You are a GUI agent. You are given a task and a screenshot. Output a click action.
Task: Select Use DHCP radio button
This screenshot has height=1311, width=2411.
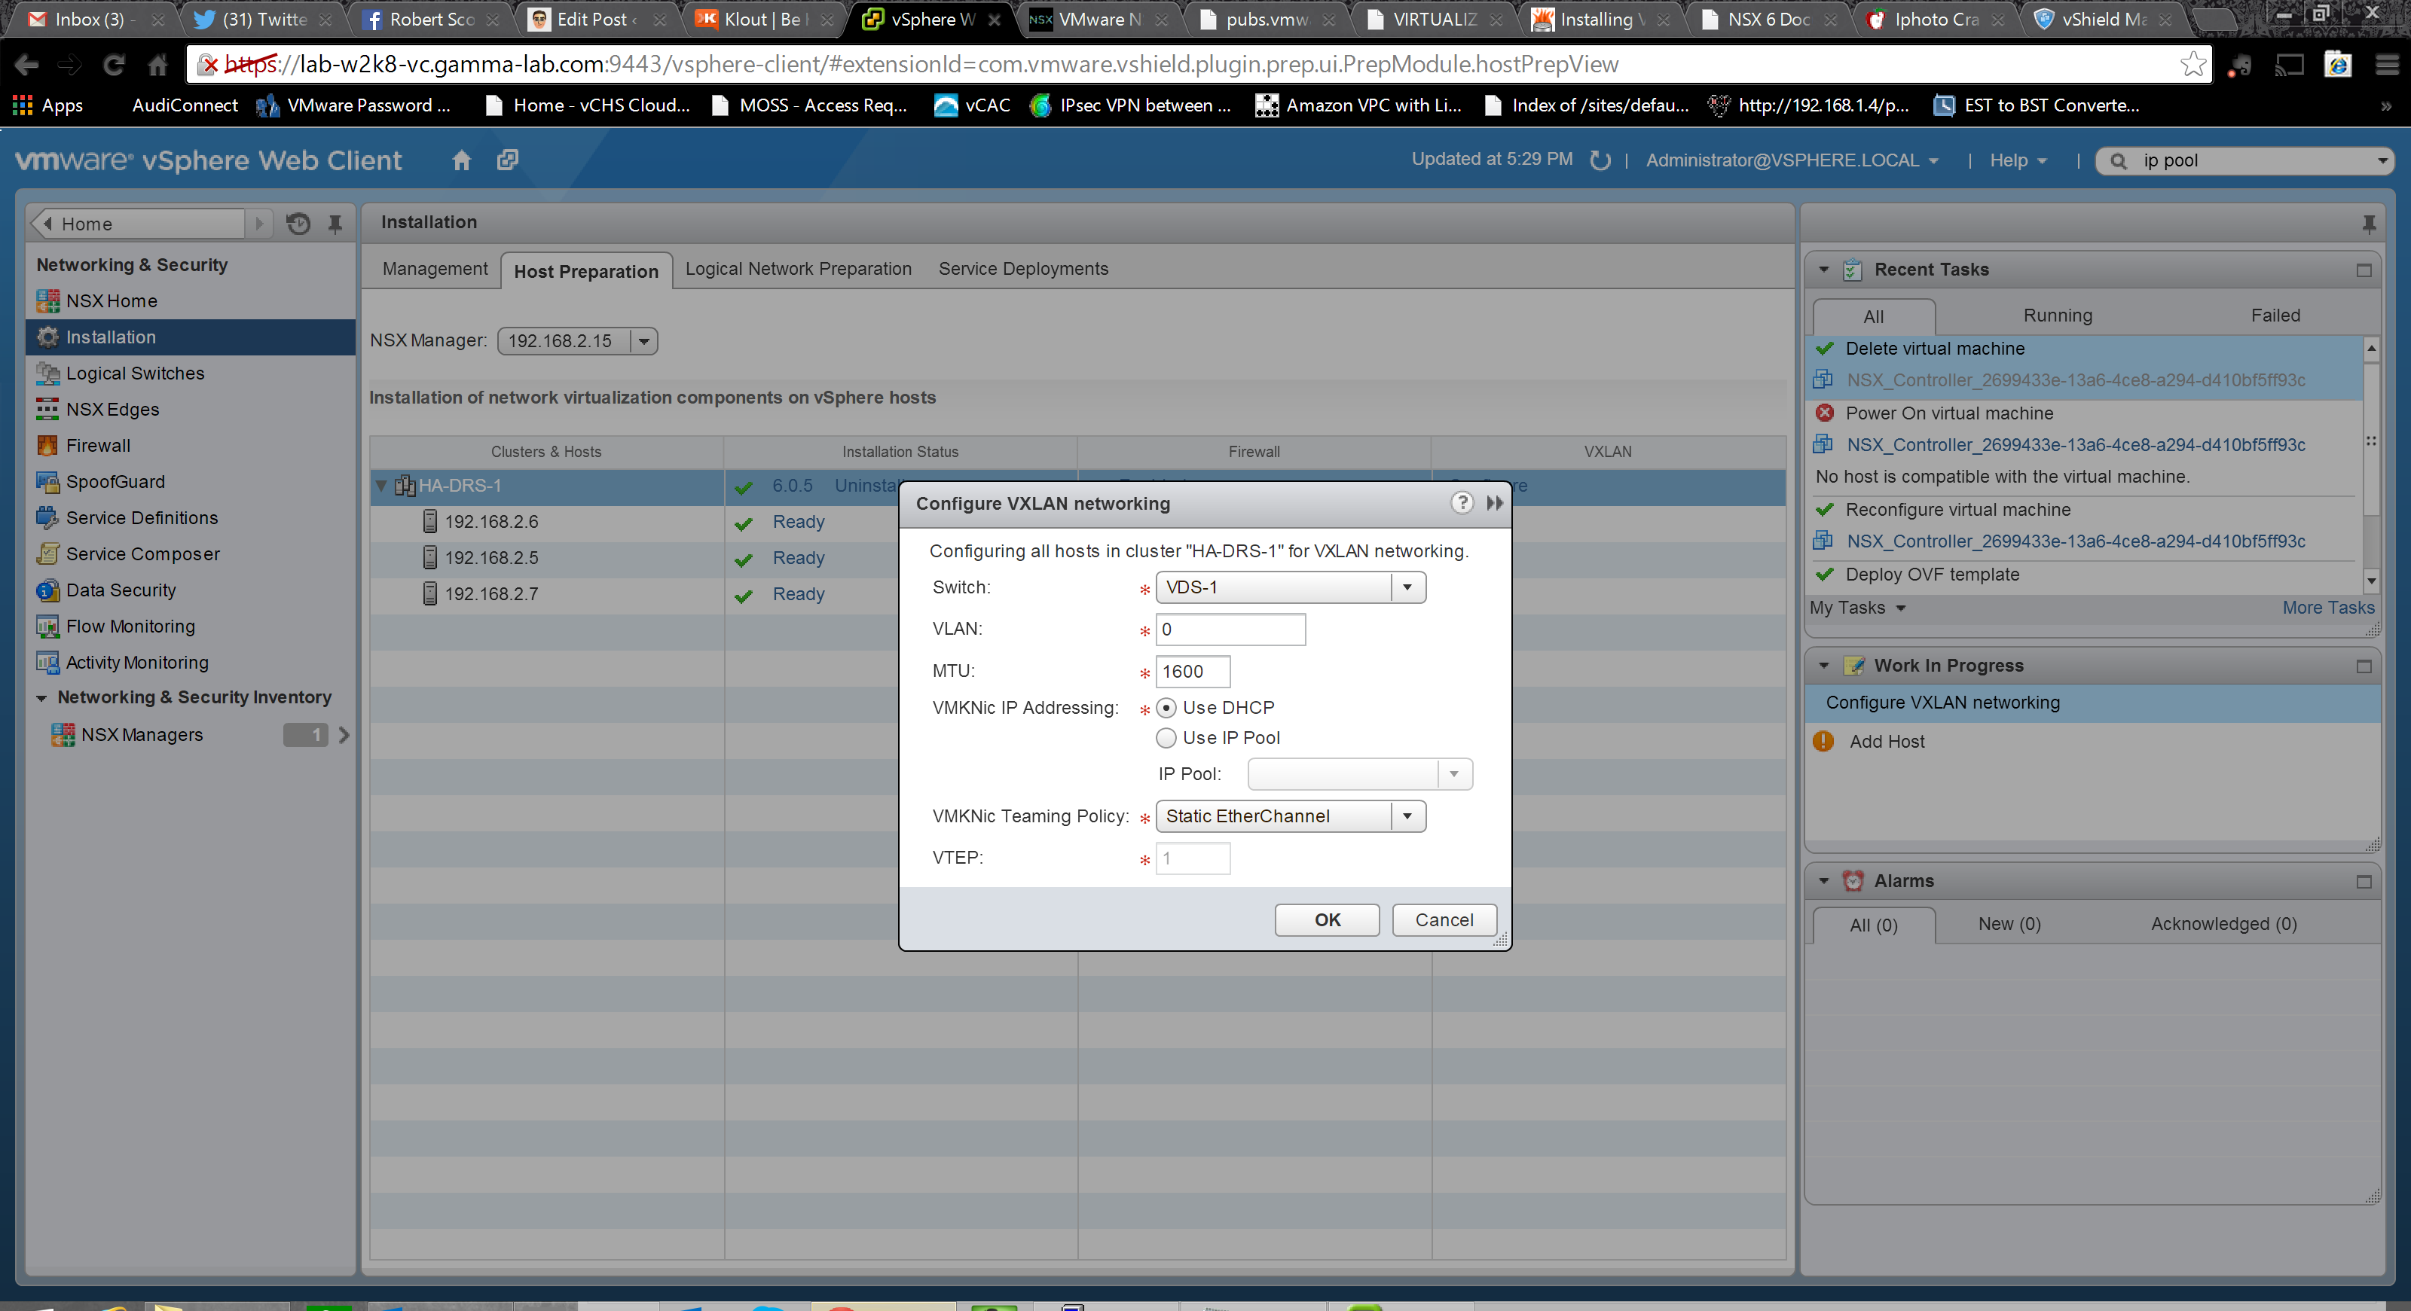pos(1166,708)
